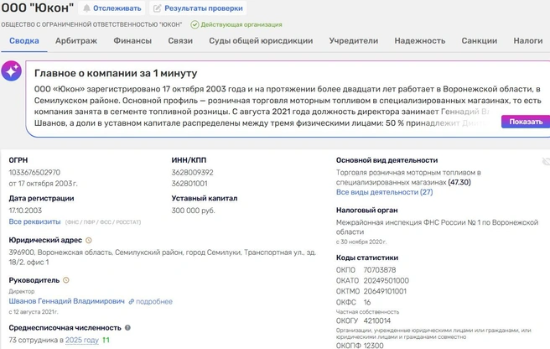
Task: Open Результаты проверки button
Action: [198, 8]
